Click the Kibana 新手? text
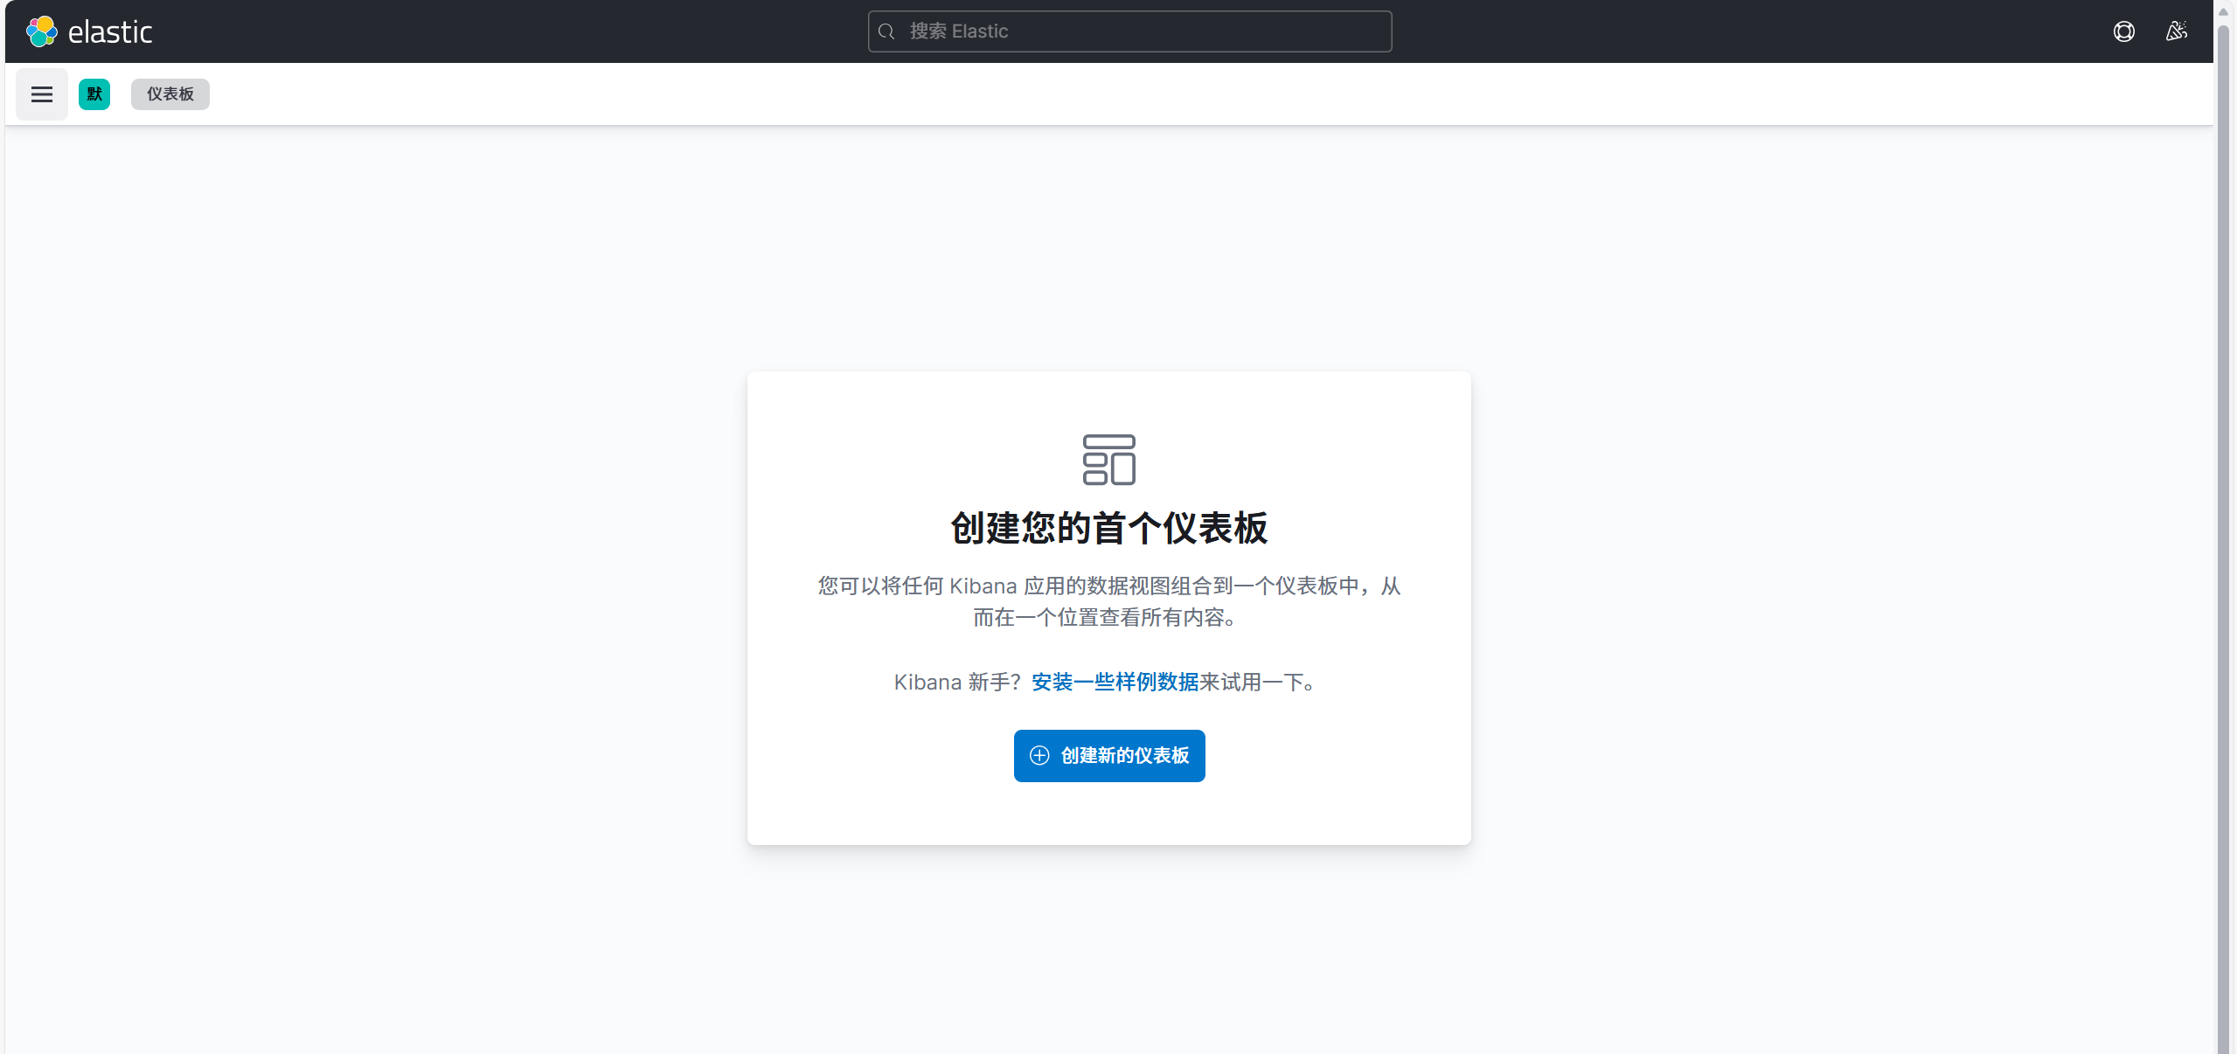This screenshot has width=2237, height=1054. click(956, 682)
